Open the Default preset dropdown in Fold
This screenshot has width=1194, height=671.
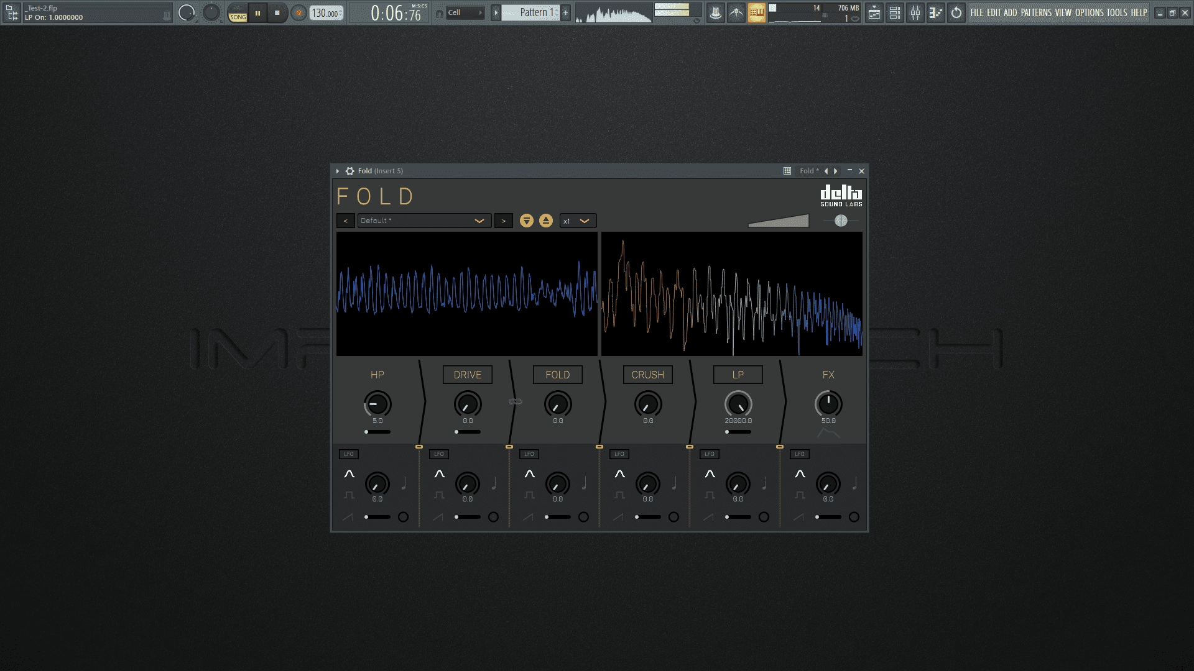(x=424, y=221)
